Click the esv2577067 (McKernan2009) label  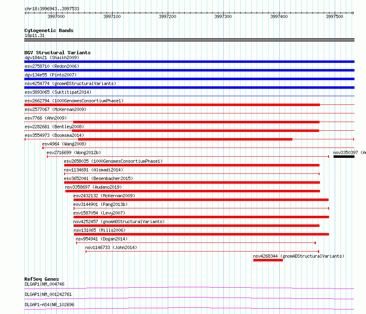pyautogui.click(x=56, y=109)
